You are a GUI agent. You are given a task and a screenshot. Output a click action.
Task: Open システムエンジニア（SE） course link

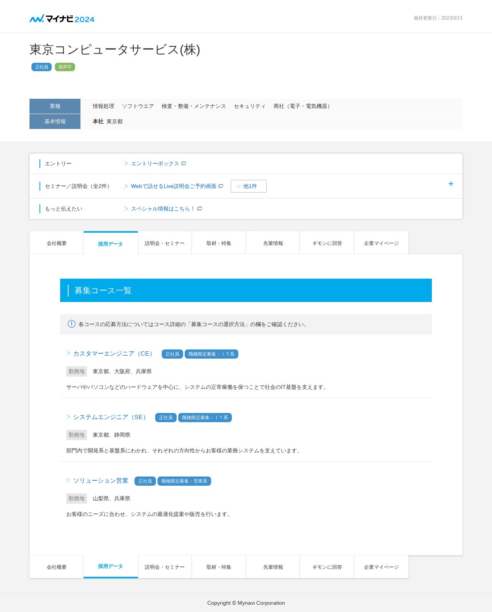click(111, 417)
